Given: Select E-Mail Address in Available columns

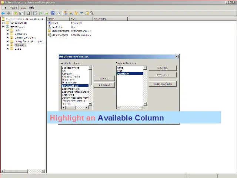Looking at the screenshot, I should point(75,86).
